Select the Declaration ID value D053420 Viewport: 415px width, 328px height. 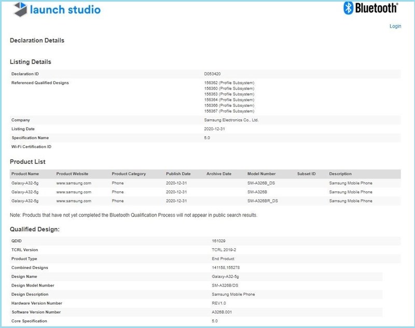[213, 74]
